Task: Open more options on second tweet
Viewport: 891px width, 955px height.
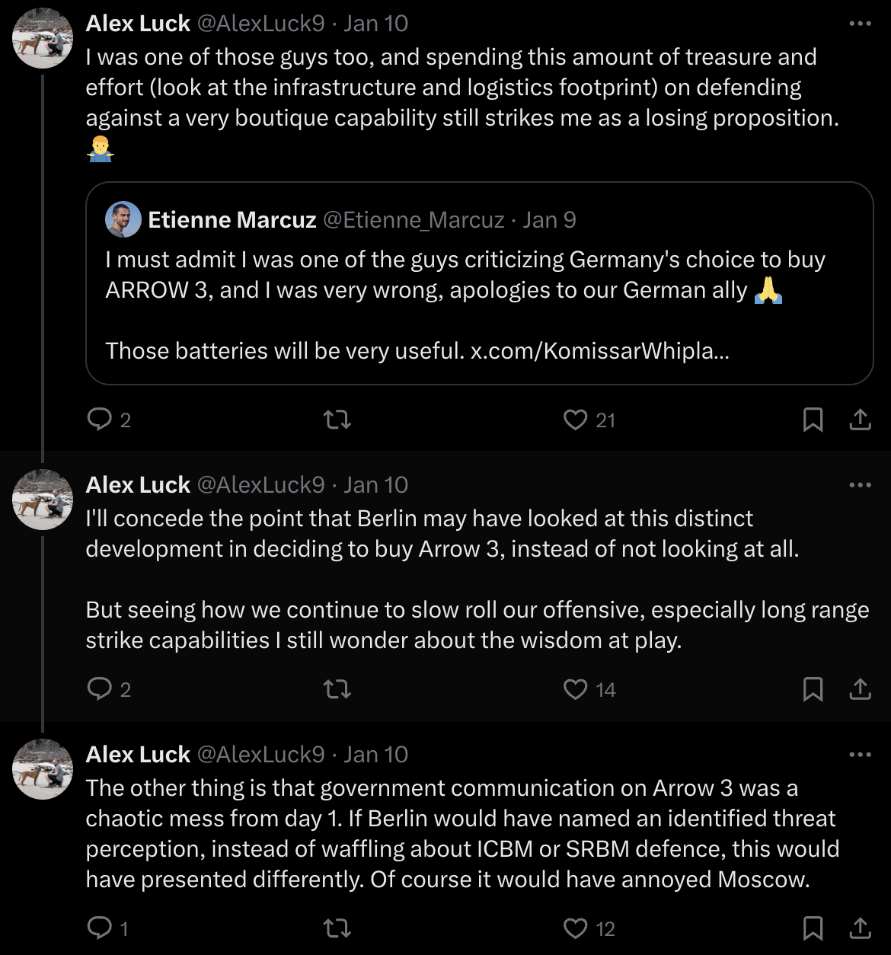Action: (x=860, y=484)
